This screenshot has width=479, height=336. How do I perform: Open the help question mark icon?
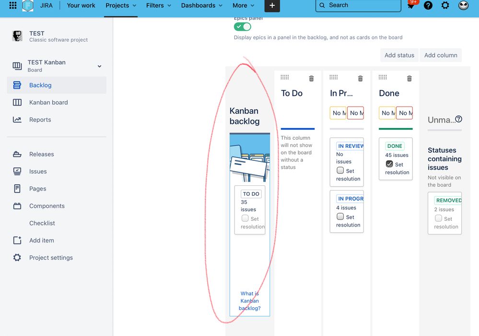tap(428, 5)
